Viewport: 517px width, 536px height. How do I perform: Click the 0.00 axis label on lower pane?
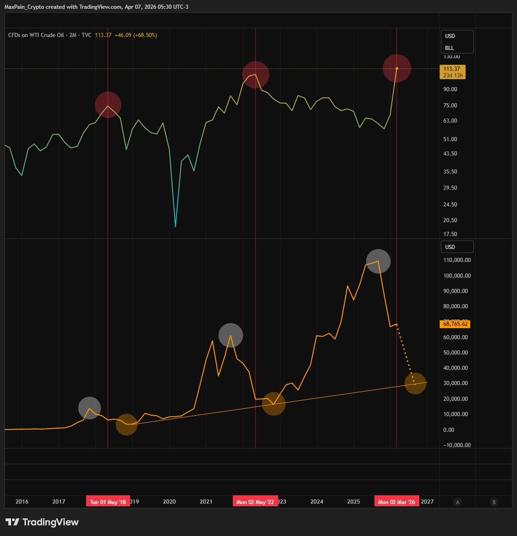tap(448, 430)
